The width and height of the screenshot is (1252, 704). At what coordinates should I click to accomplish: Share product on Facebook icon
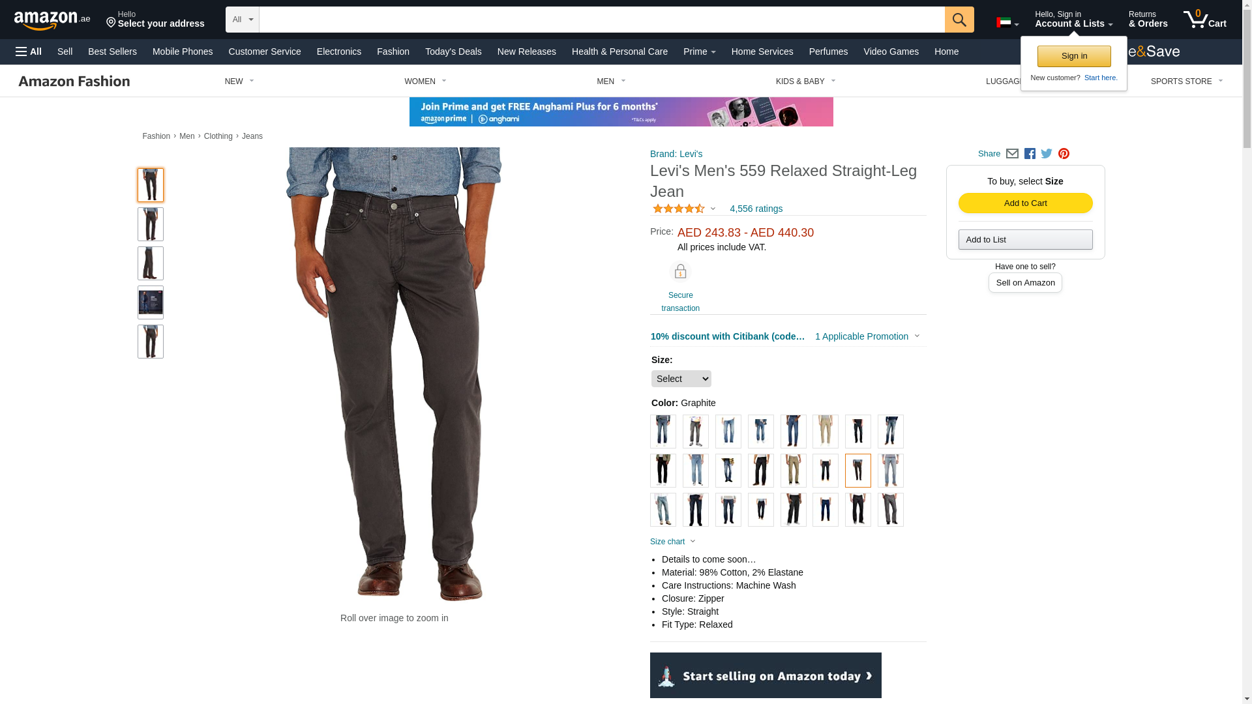pyautogui.click(x=1030, y=154)
